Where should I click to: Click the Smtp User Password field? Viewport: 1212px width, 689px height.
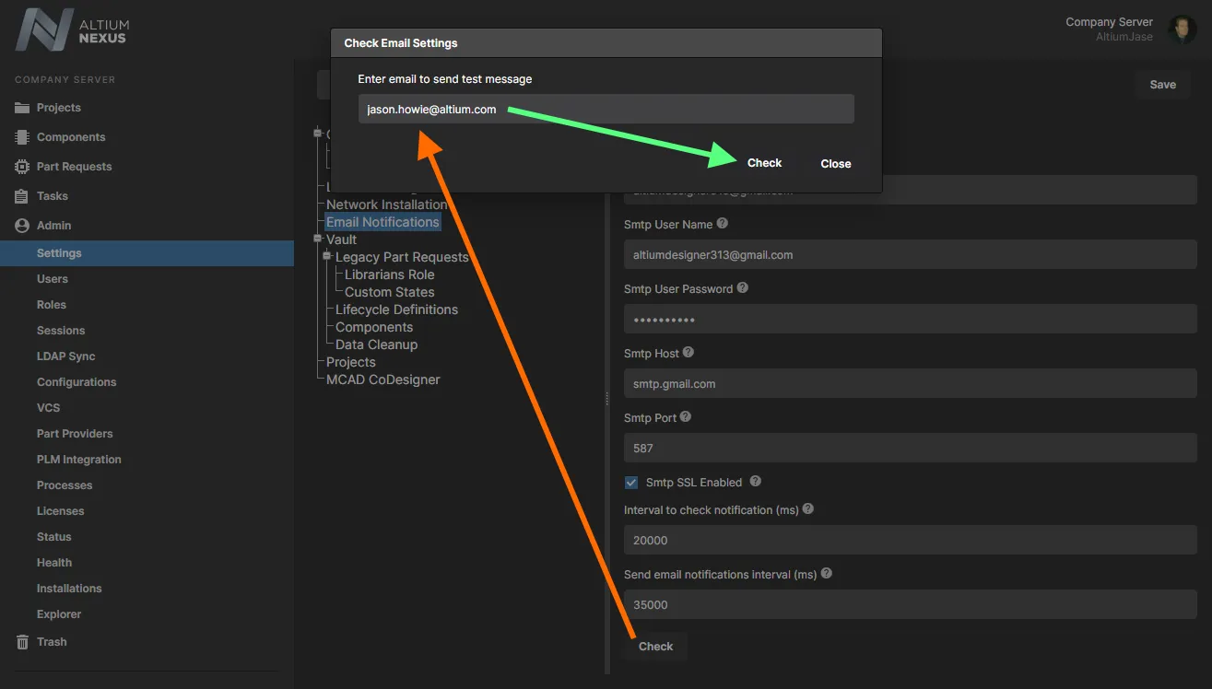911,320
